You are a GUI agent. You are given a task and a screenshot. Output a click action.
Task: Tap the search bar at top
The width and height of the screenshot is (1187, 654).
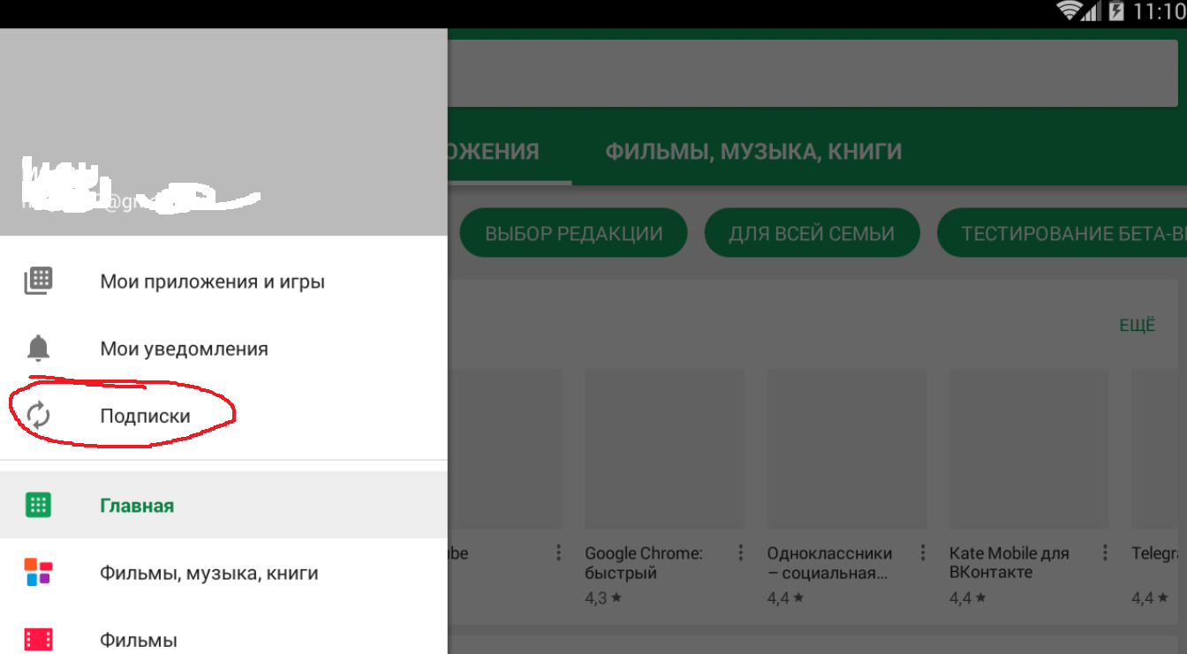(x=813, y=75)
